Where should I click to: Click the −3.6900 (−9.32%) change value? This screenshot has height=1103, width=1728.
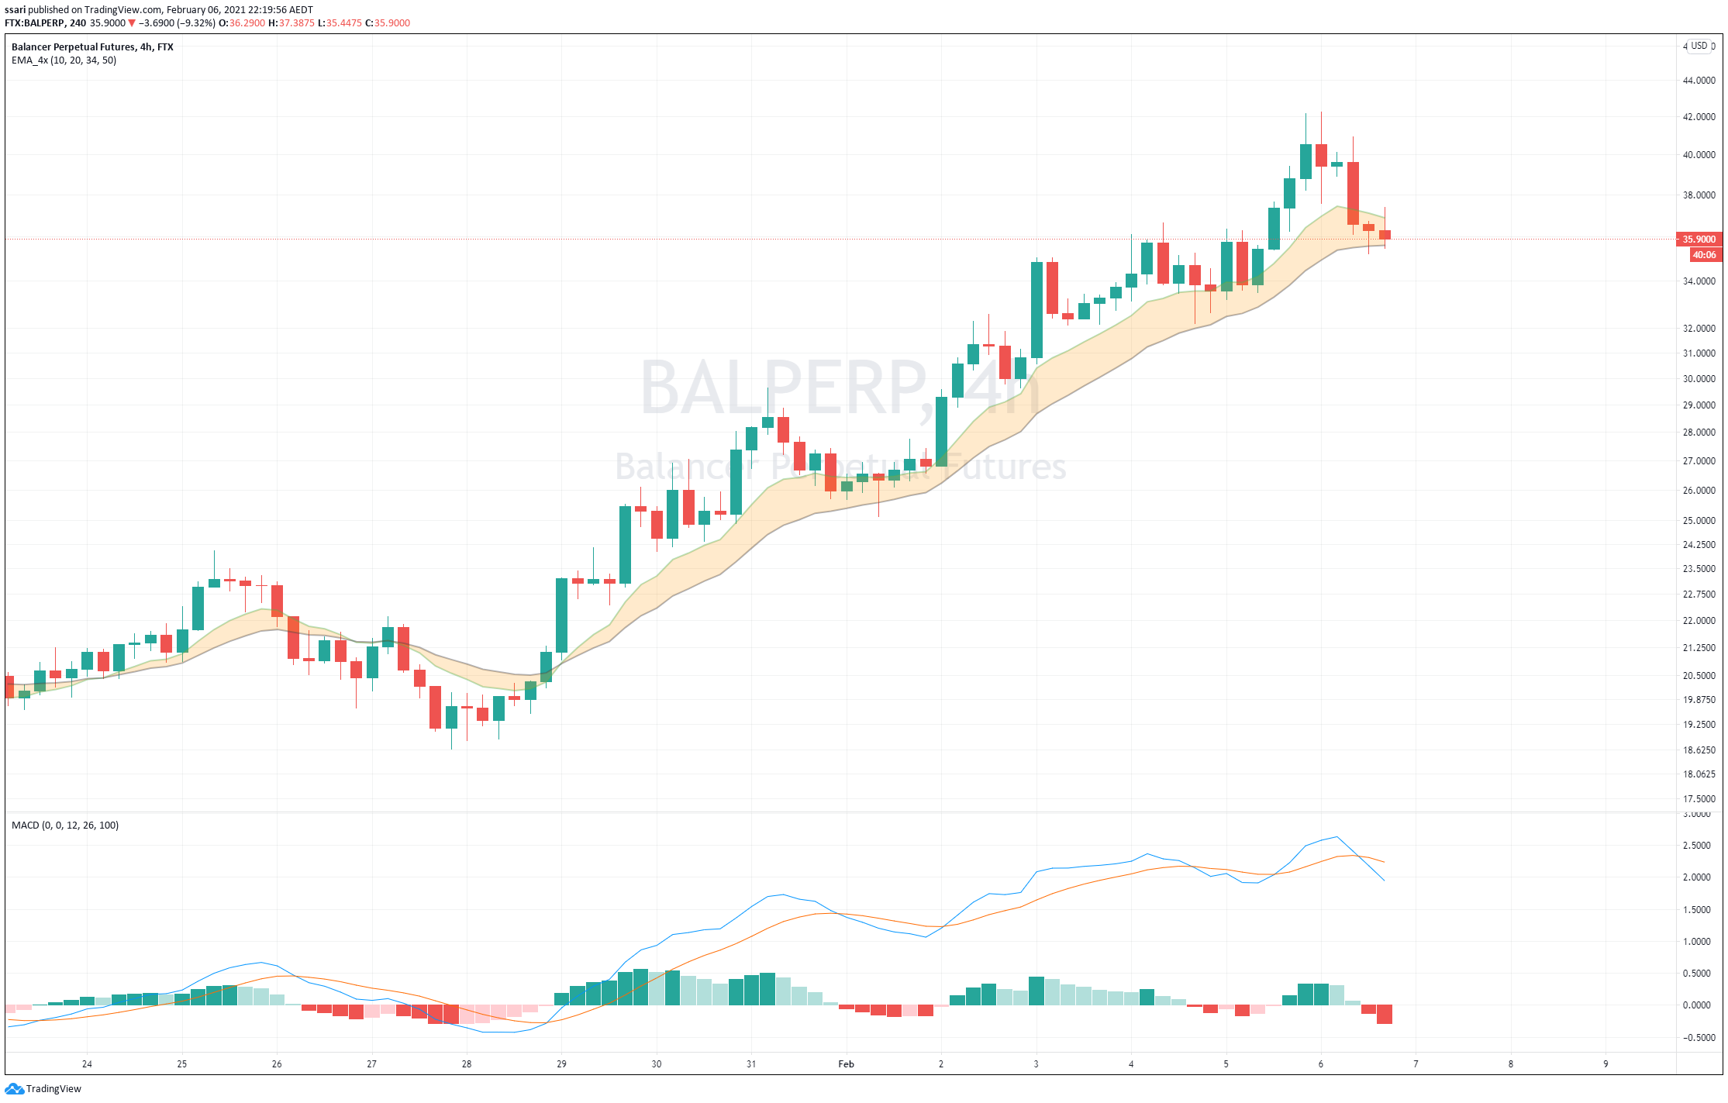[177, 23]
